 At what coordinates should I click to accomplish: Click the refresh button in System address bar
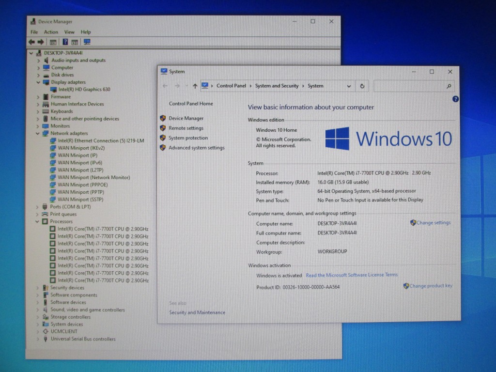coord(362,86)
